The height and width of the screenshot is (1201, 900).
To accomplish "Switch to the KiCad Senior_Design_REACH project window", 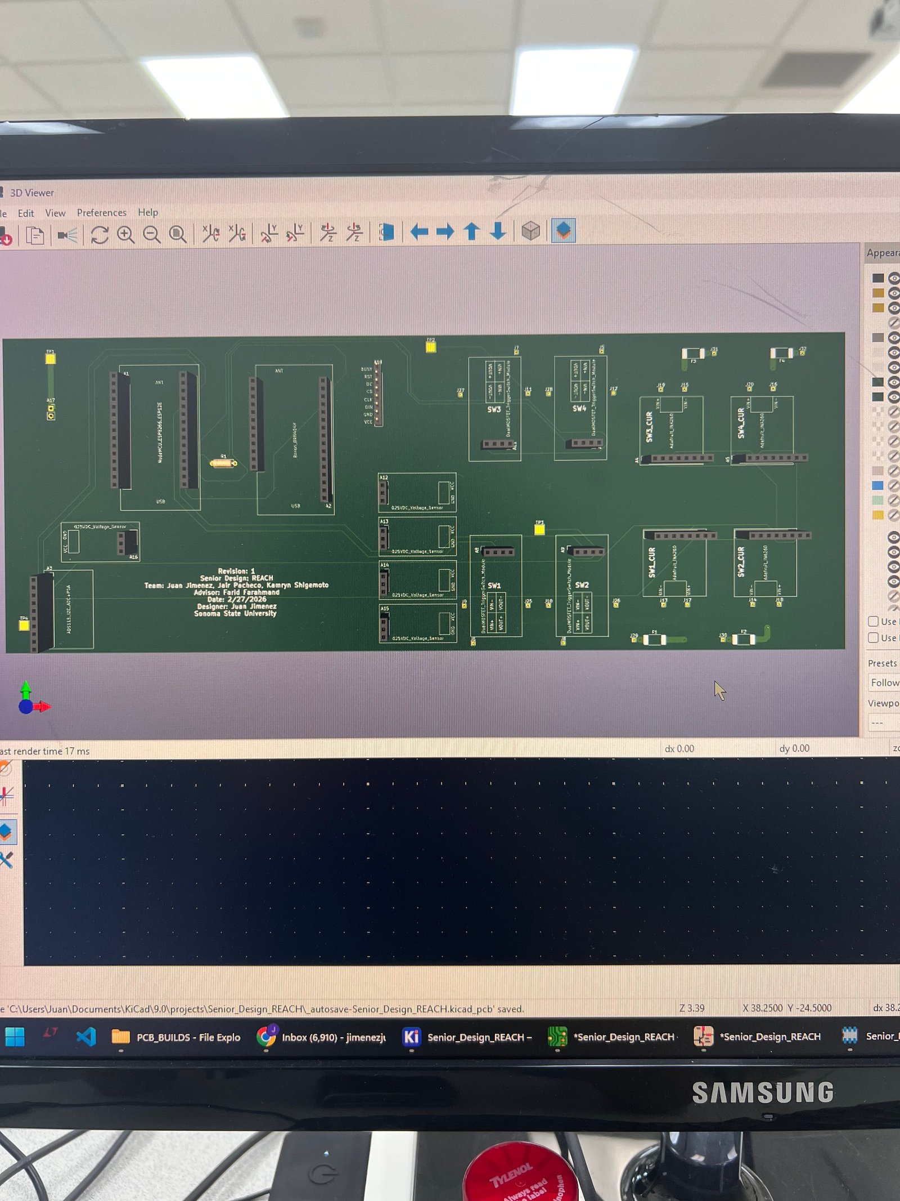I will point(468,1037).
